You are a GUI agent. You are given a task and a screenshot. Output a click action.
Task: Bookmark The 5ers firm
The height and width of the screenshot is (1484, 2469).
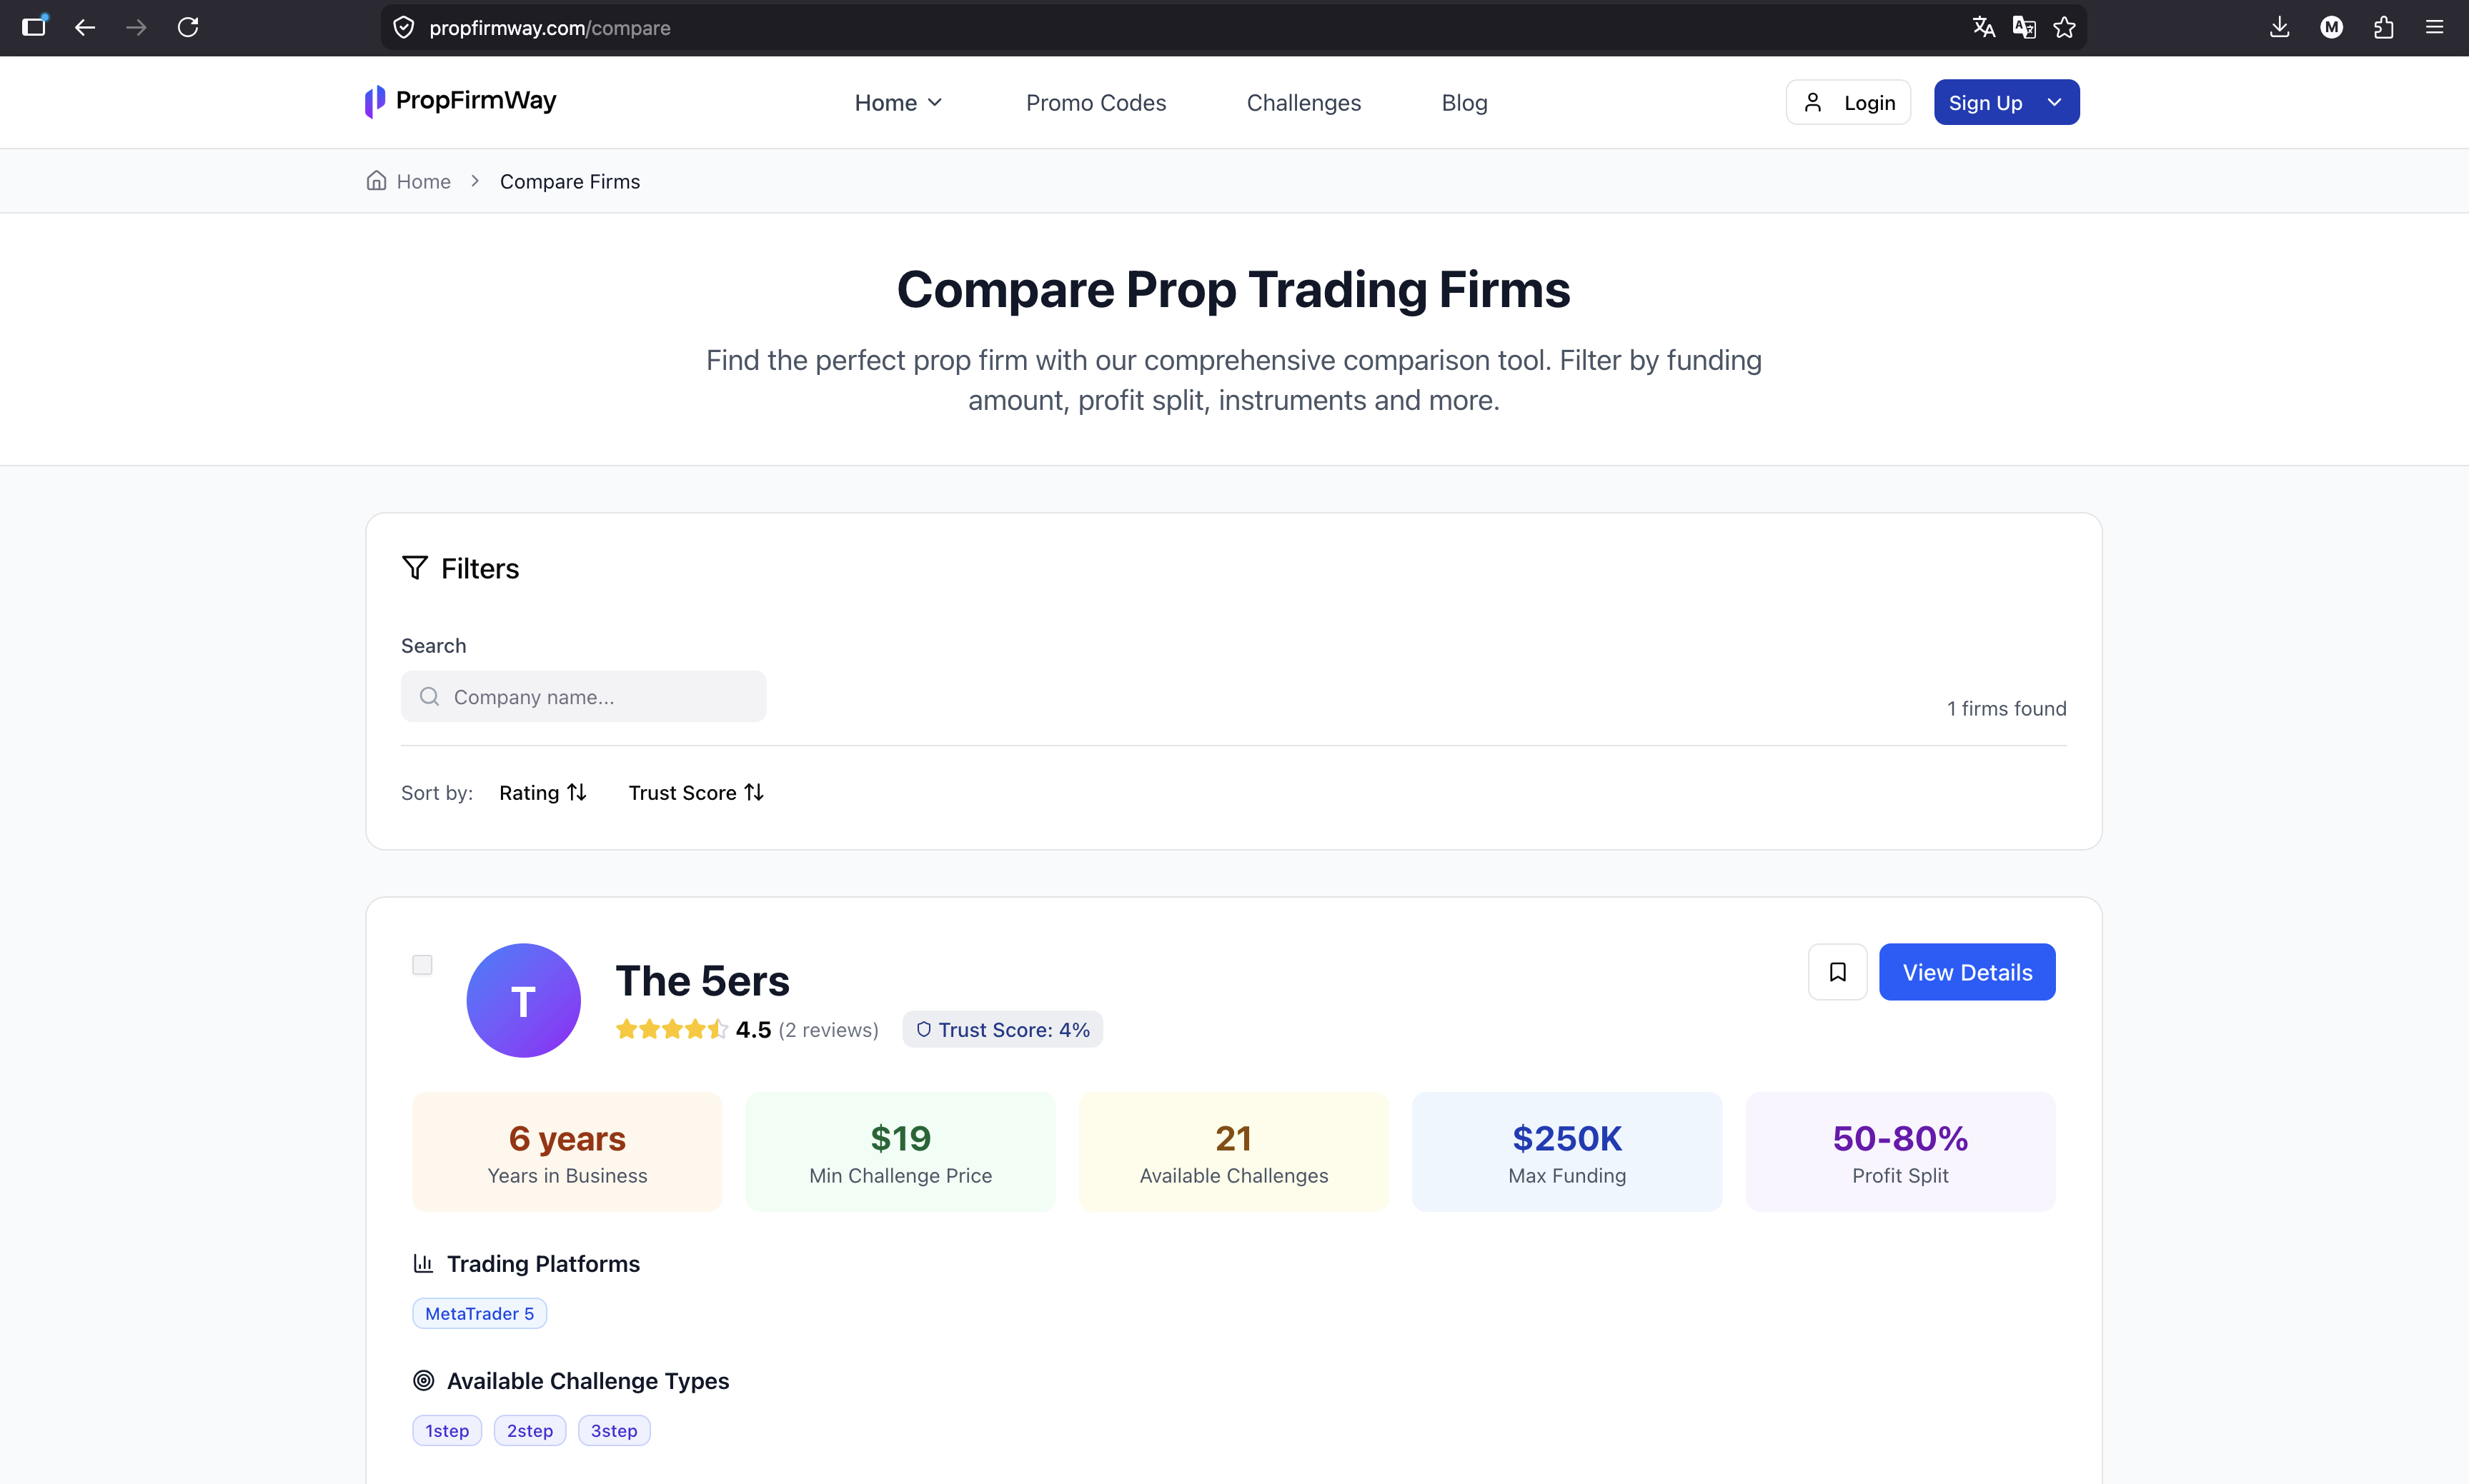tap(1837, 972)
